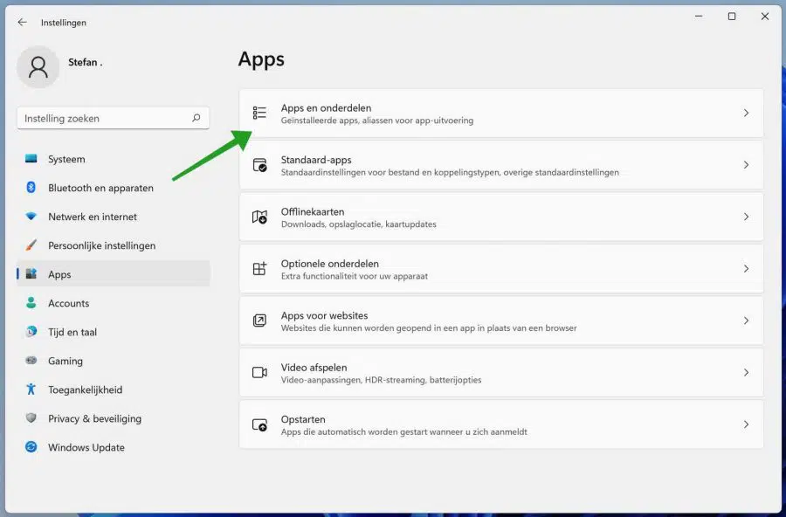Click the Netwerk en internet wifi icon

pos(31,216)
